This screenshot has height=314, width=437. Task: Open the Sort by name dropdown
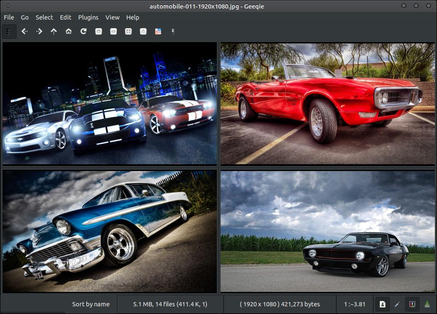(91, 304)
